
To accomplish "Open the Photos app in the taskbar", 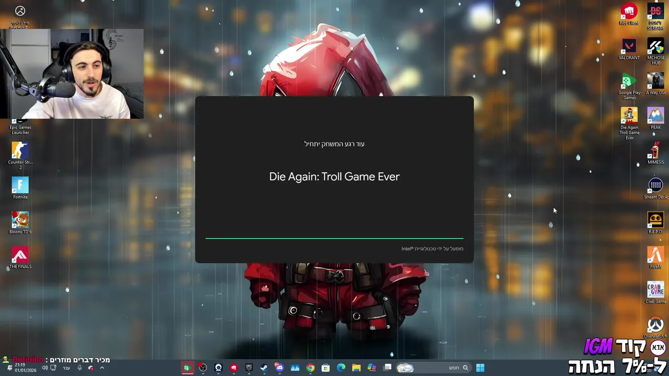I will [x=295, y=368].
